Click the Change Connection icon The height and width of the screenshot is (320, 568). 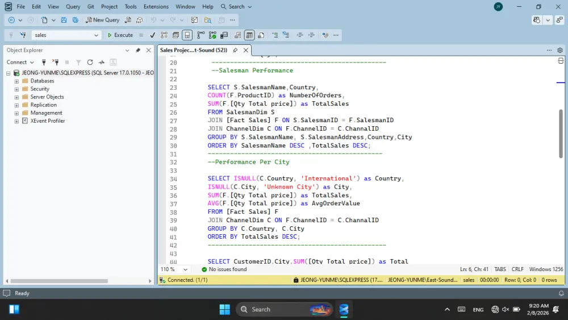[x=23, y=35]
